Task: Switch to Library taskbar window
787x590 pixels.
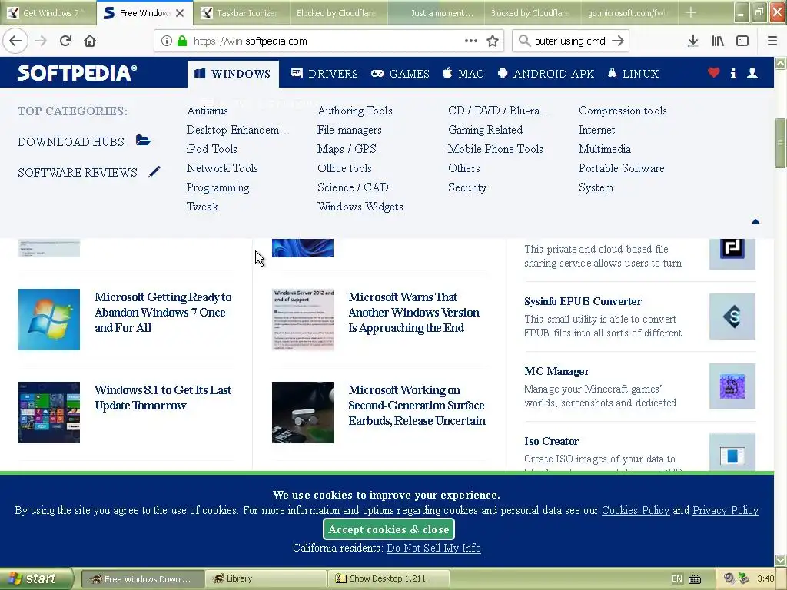Action: [266, 578]
